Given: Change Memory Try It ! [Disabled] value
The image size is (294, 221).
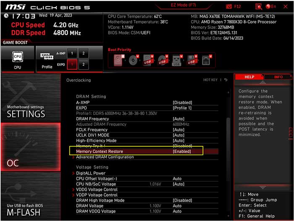Looking at the screenshot, I should point(182,146).
